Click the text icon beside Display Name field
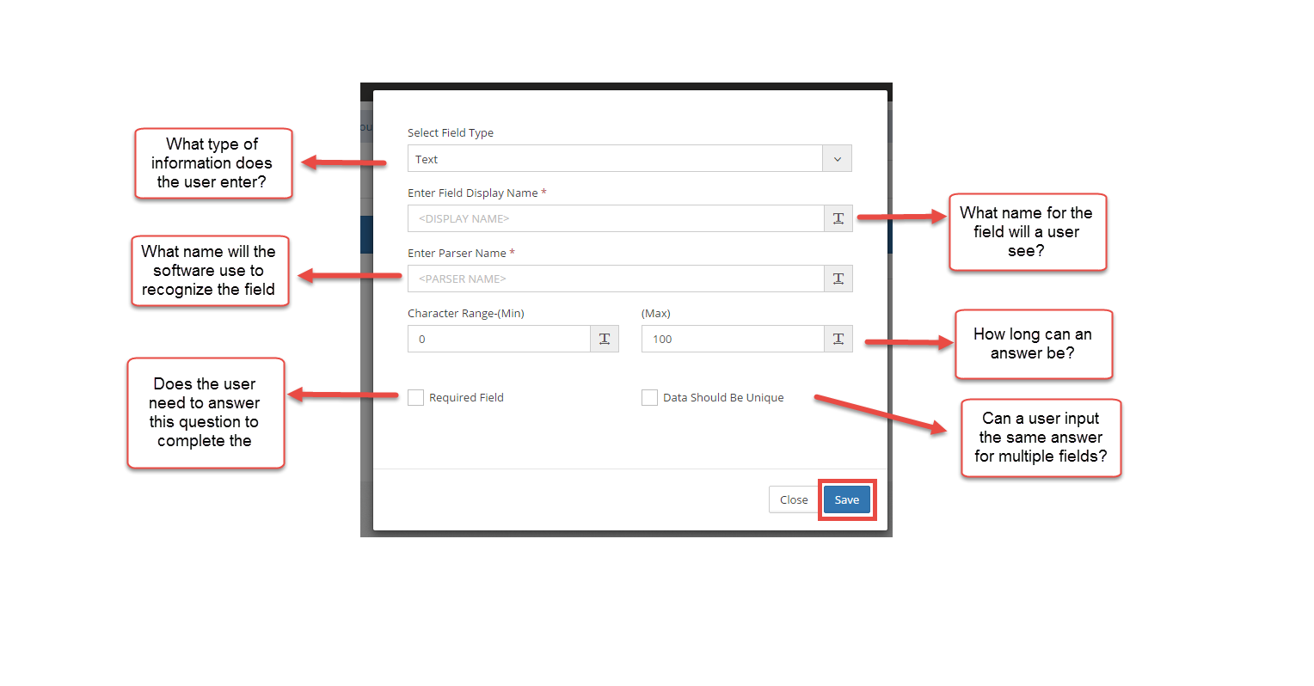This screenshot has width=1314, height=686. [x=838, y=218]
